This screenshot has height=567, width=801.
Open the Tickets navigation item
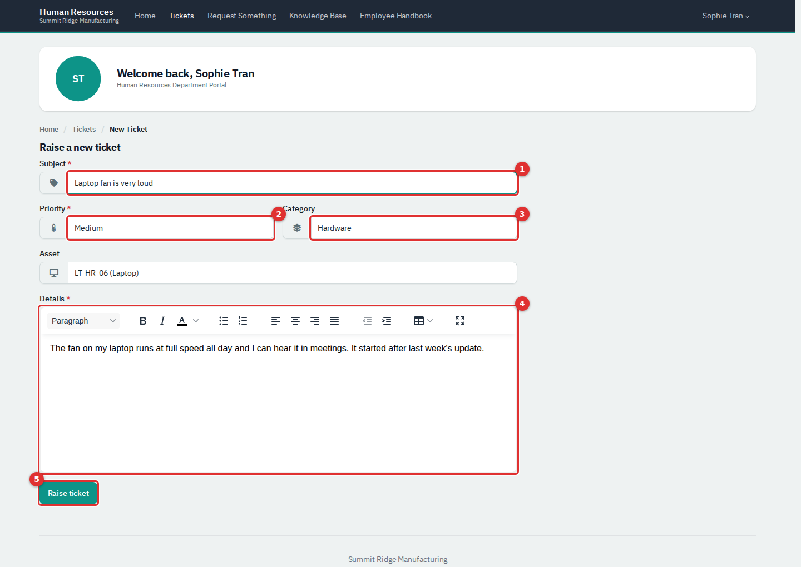point(181,16)
